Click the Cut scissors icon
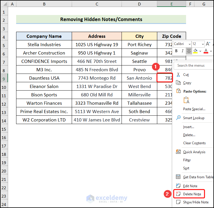 click(178, 75)
